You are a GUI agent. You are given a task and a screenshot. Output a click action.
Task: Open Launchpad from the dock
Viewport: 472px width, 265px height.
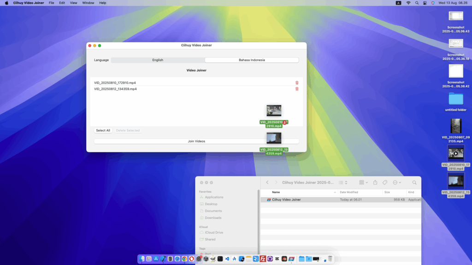[149, 259]
